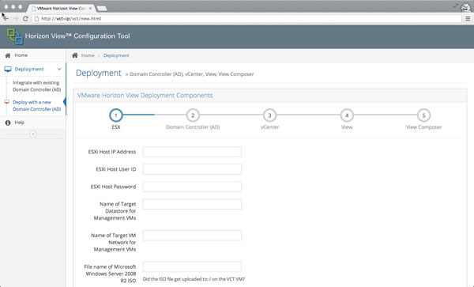Click the ESXi Host IP Address field
The image size is (474, 287).
point(192,152)
